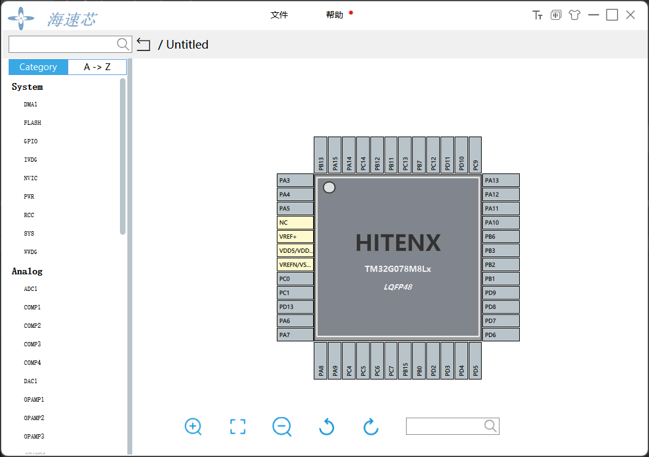Select RCC in the System list
649x457 pixels.
click(x=29, y=215)
